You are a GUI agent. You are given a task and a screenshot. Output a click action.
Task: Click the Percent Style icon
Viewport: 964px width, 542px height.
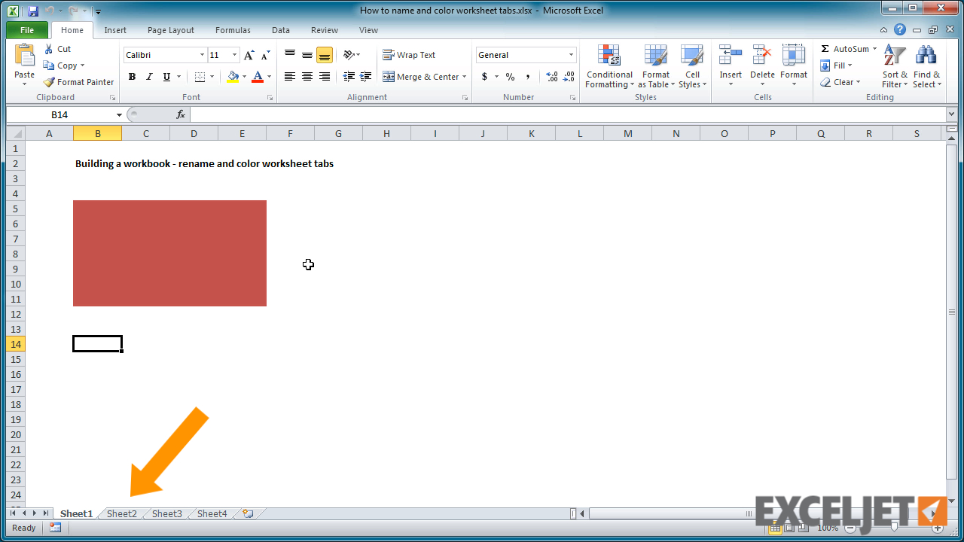click(x=511, y=76)
